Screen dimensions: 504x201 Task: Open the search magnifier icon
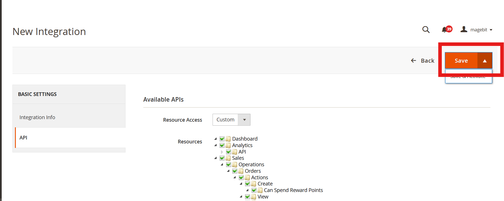(x=426, y=30)
